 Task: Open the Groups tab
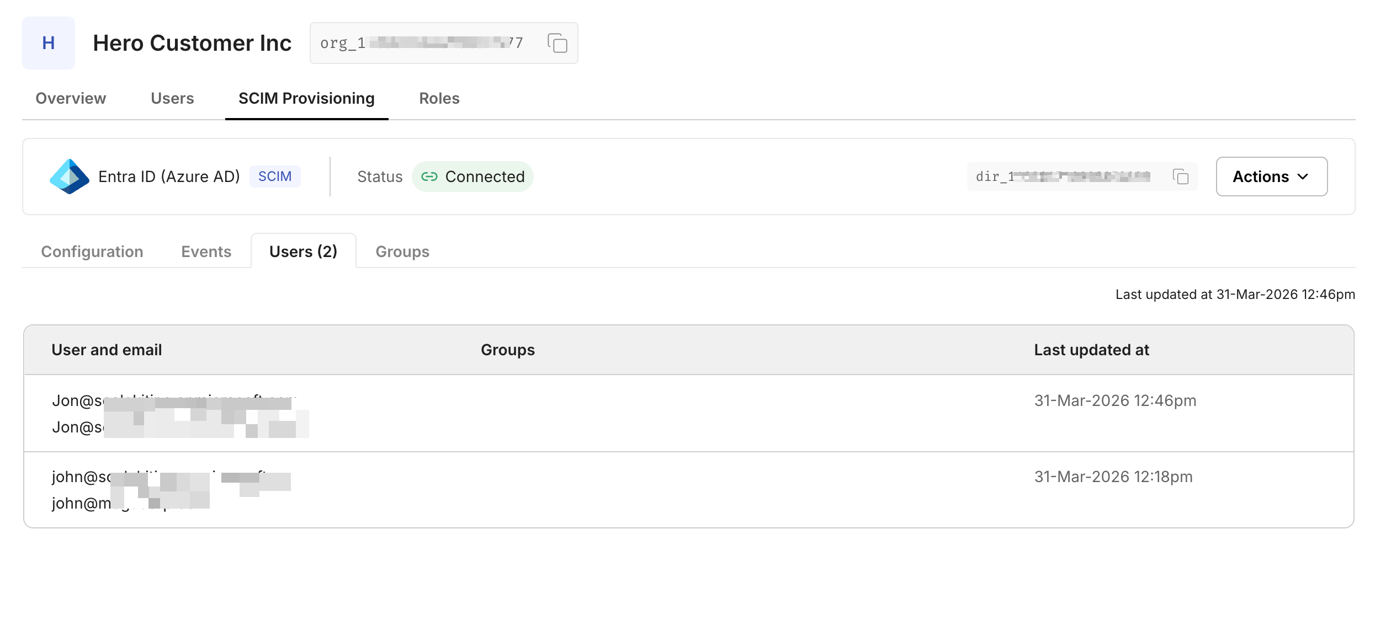click(402, 252)
